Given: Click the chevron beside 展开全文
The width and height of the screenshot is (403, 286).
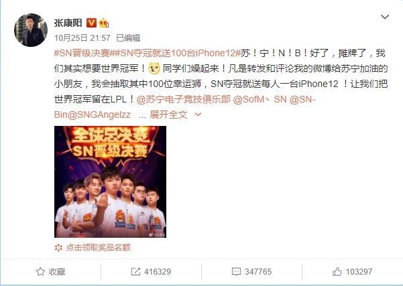Looking at the screenshot, I should click(x=198, y=115).
